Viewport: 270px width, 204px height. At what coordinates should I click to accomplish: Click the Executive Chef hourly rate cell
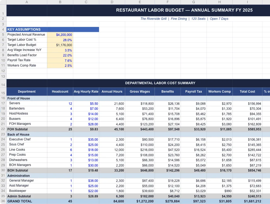tap(86, 139)
